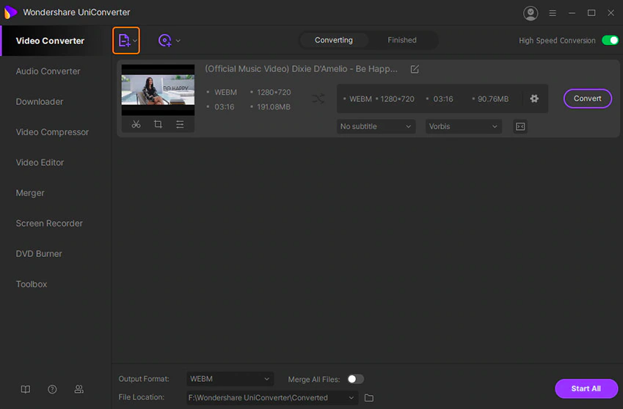Switch to the Finished tab
Image resolution: width=623 pixels, height=409 pixels.
click(402, 40)
